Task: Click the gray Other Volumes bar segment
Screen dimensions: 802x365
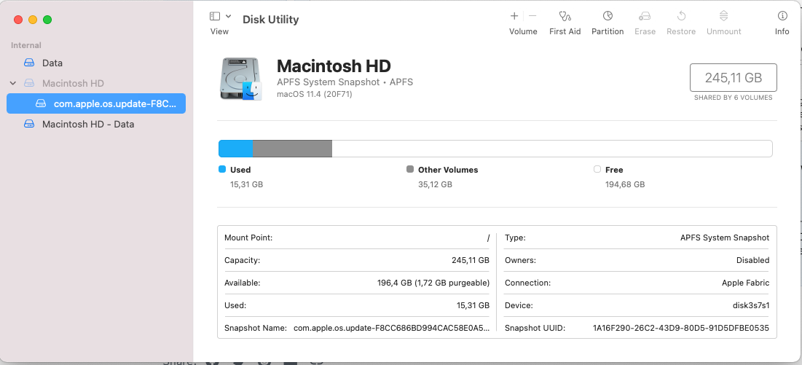Action: [x=293, y=148]
